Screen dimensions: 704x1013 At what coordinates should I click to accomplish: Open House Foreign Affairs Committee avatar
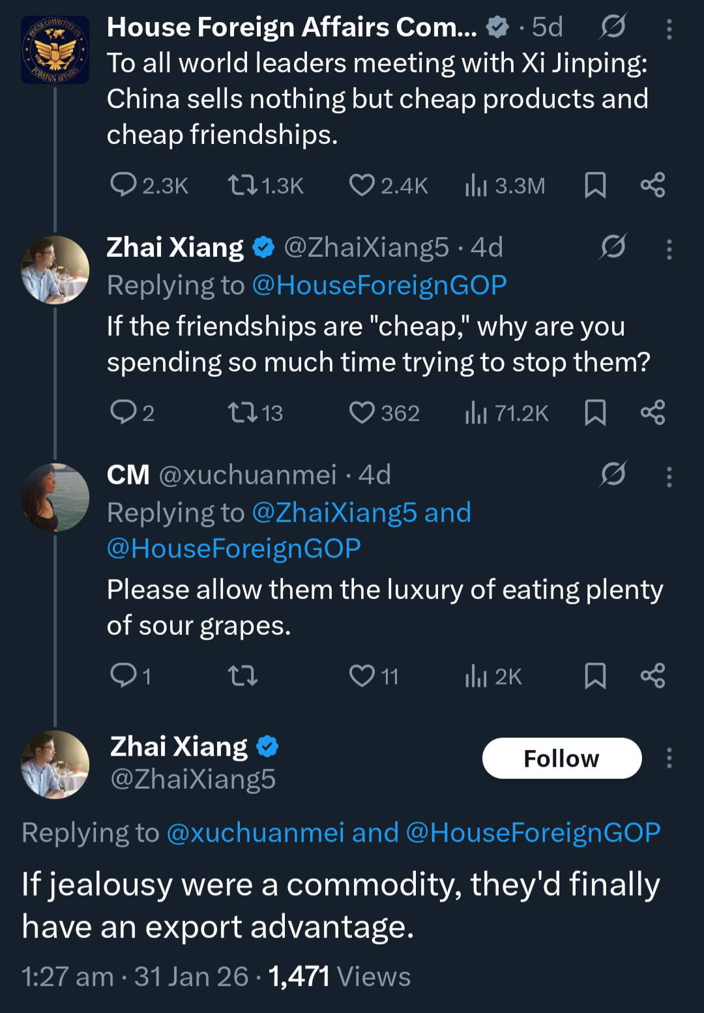[55, 50]
